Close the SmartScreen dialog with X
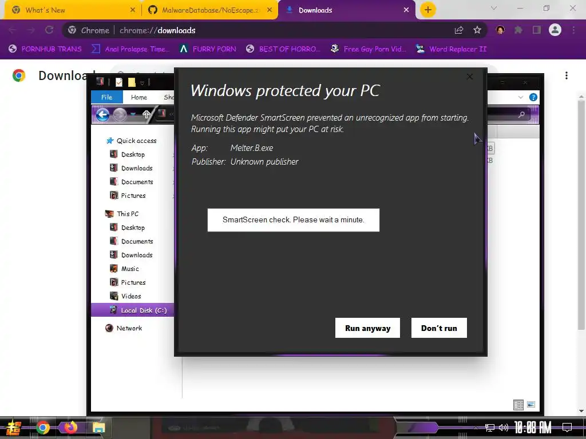Screen dimensions: 586x439 coord(470,77)
